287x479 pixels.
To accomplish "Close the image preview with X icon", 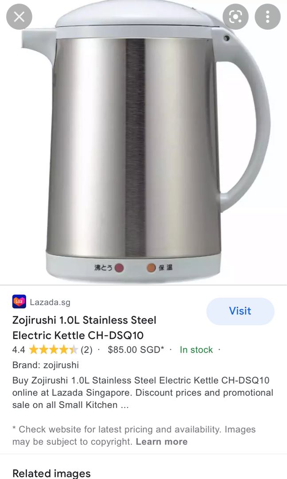I will 19,17.
